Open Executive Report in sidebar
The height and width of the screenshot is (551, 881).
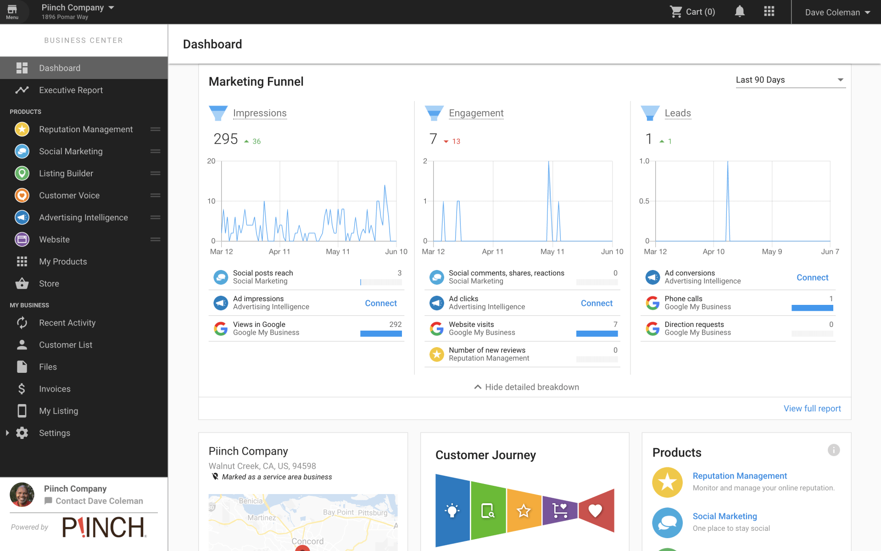84,90
